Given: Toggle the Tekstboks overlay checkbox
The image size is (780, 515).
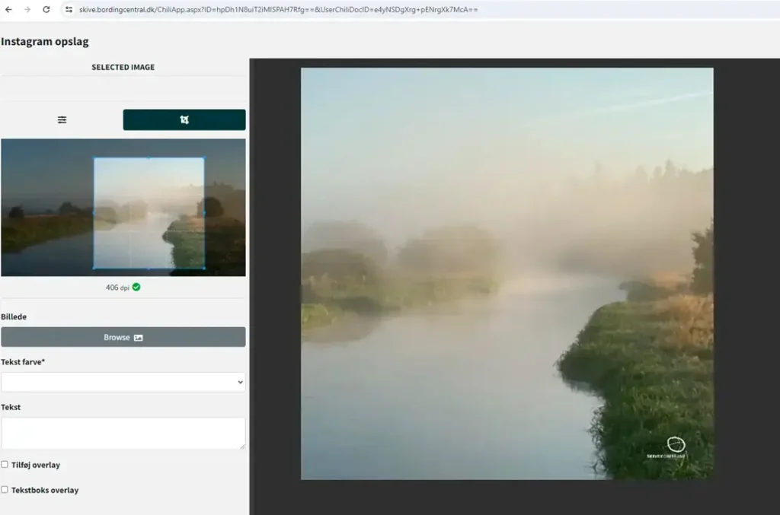Looking at the screenshot, I should (5, 489).
